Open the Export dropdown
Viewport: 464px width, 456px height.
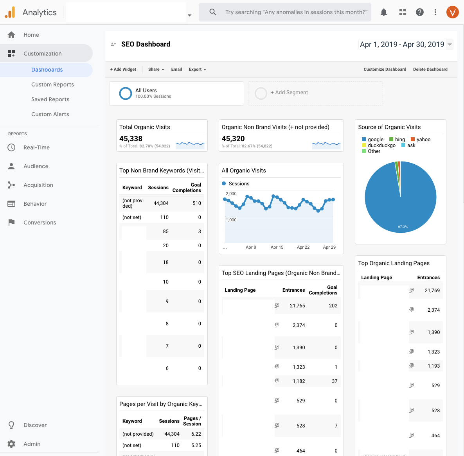click(x=198, y=70)
